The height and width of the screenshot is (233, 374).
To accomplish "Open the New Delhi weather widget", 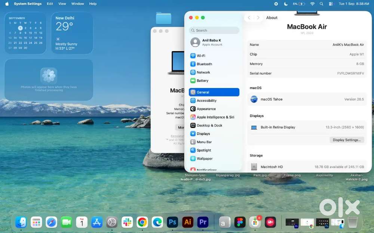I will click(x=72, y=33).
